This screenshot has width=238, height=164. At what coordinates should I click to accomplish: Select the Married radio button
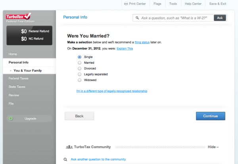[x=80, y=63]
